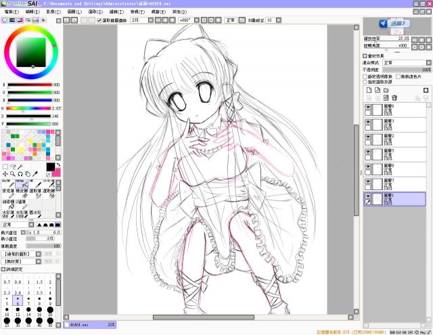Select the eyedropper color picker tool
Viewport: 433px width, 335px height.
click(35, 174)
